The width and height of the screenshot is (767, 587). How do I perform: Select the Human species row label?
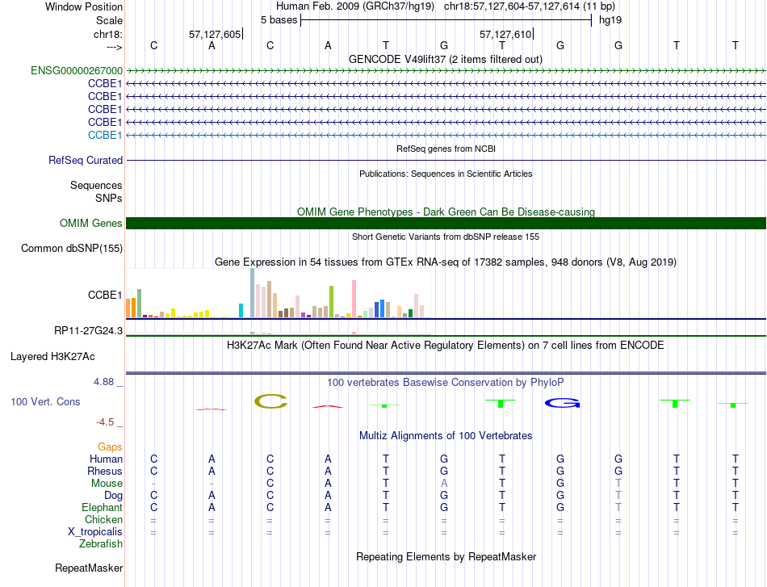click(106, 459)
